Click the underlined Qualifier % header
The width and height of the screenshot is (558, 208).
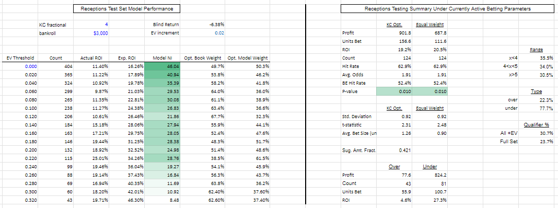(x=536, y=125)
